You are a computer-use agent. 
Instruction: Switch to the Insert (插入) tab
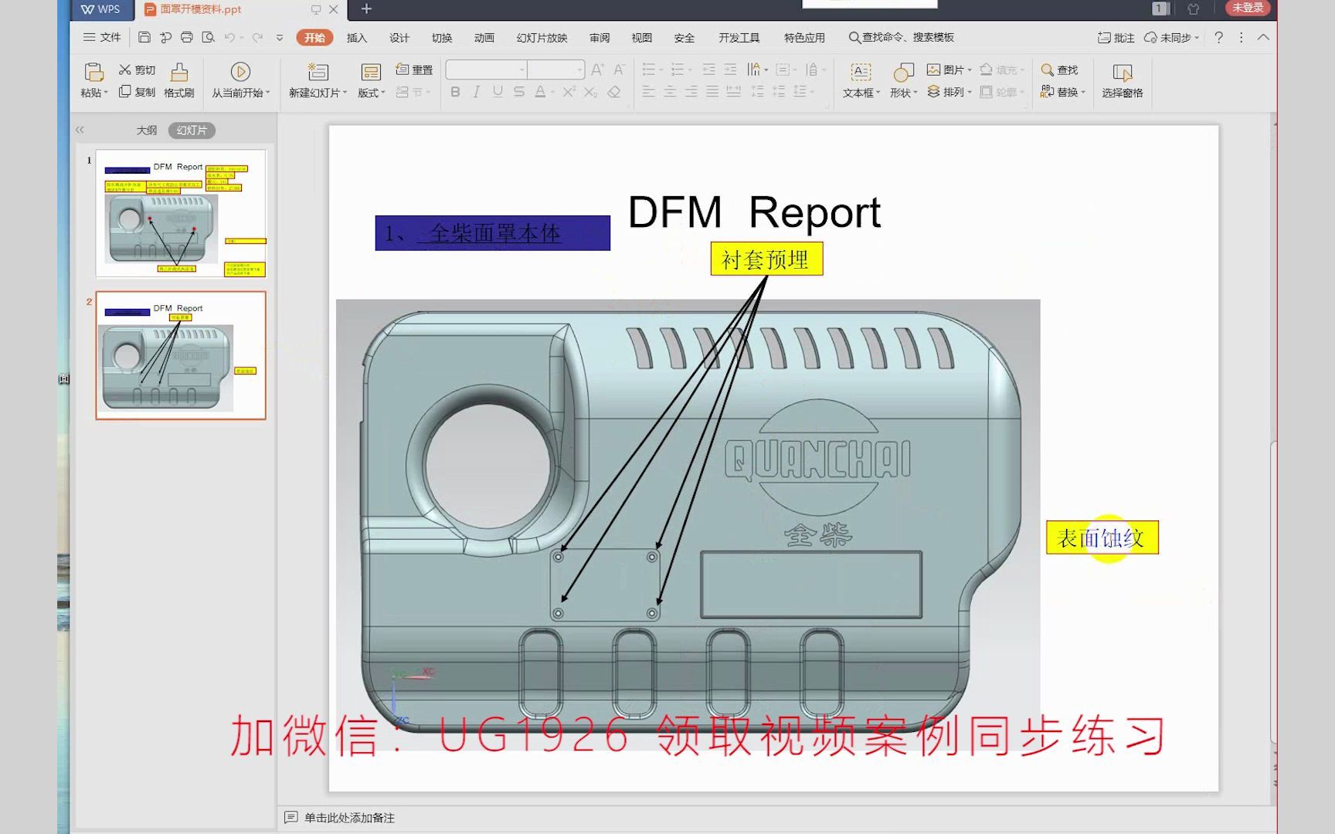pos(357,37)
